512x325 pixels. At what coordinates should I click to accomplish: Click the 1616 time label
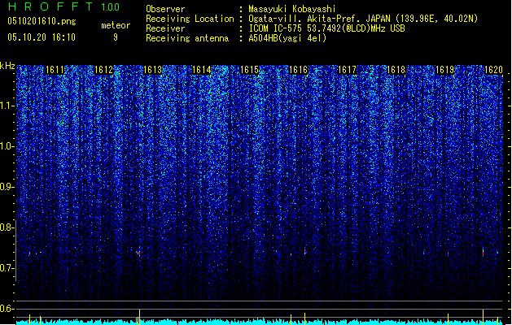[x=299, y=70]
